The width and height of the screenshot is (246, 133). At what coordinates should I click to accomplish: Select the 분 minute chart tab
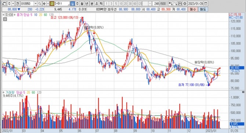point(92,4)
